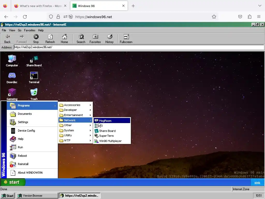The height and width of the screenshot is (199, 265).
Task: Launch P3 entry with two-computers icon
Action: (112, 126)
